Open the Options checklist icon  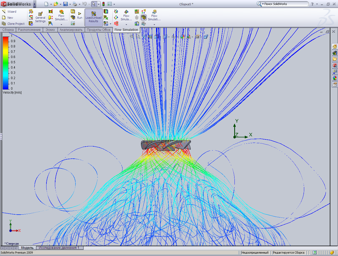pos(110,4)
